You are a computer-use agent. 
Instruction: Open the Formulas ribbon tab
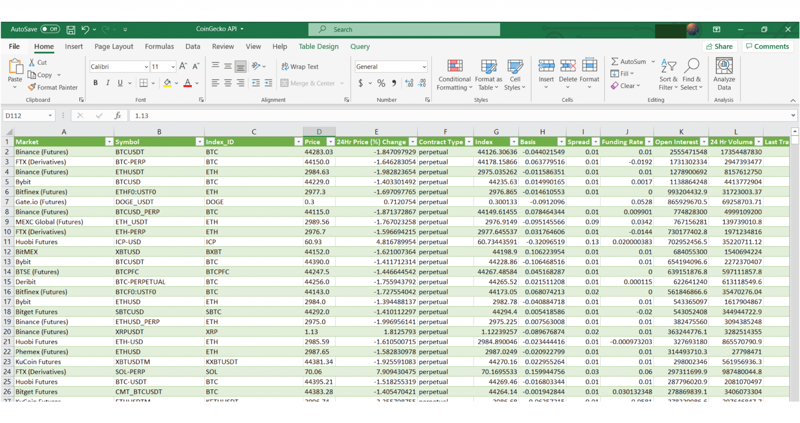click(x=159, y=46)
